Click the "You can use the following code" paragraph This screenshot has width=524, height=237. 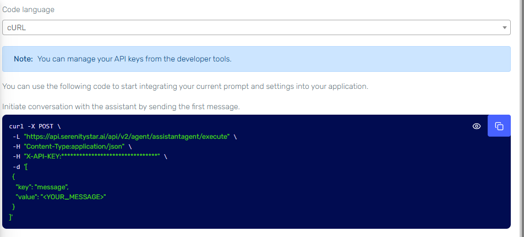184,87
